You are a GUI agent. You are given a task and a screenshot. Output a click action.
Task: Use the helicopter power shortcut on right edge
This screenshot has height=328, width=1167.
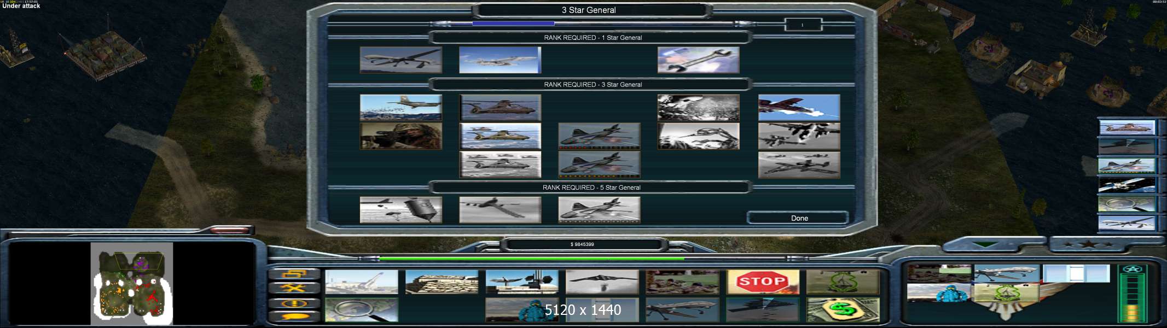(1127, 127)
